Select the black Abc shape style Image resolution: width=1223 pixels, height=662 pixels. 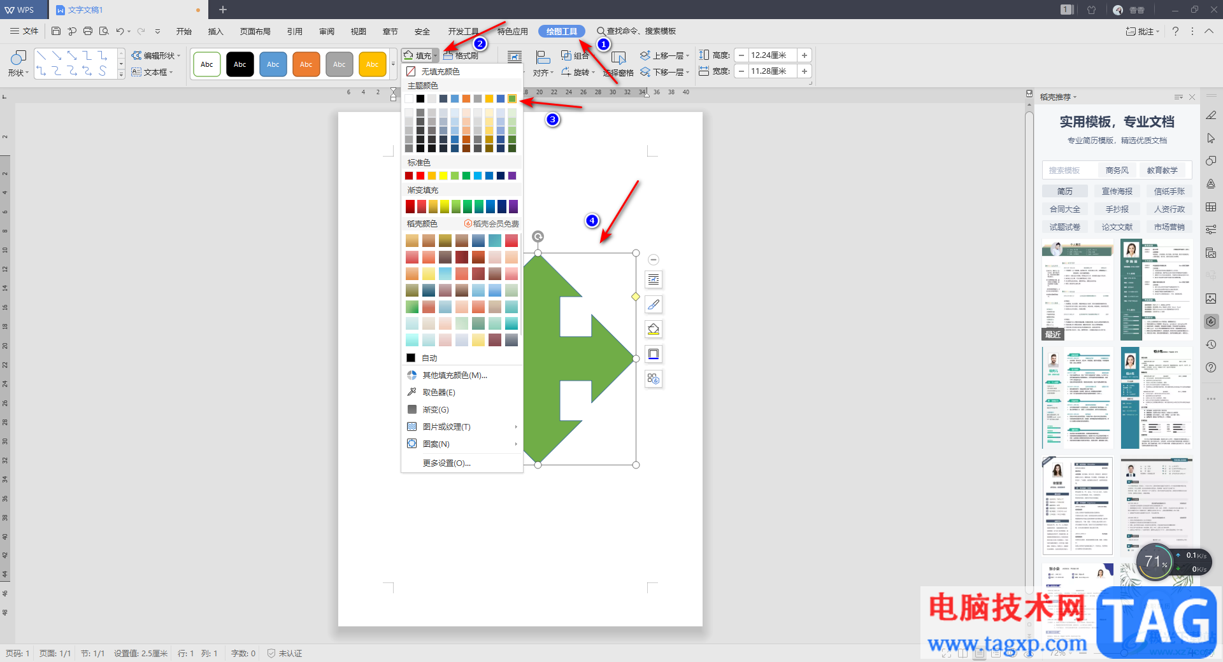[x=240, y=64]
